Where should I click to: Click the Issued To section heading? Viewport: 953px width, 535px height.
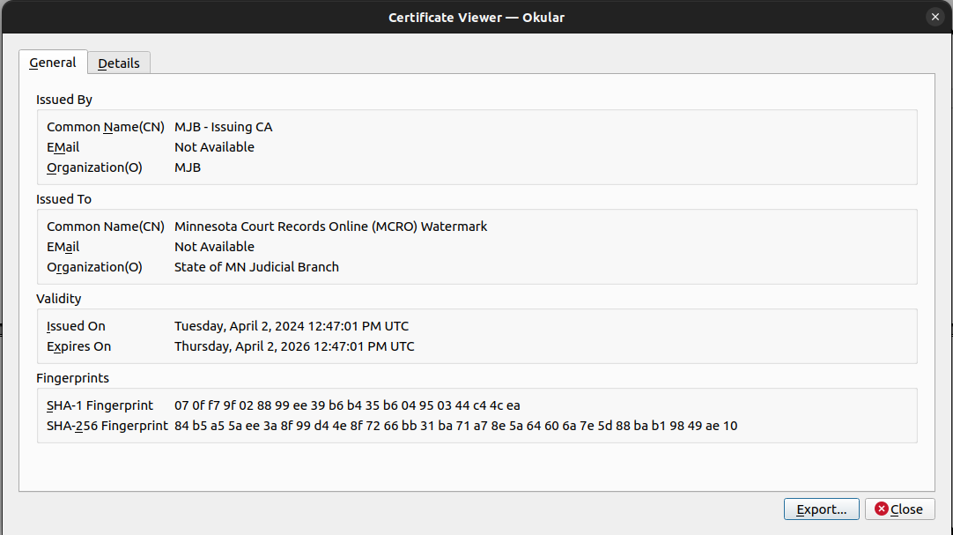click(63, 199)
